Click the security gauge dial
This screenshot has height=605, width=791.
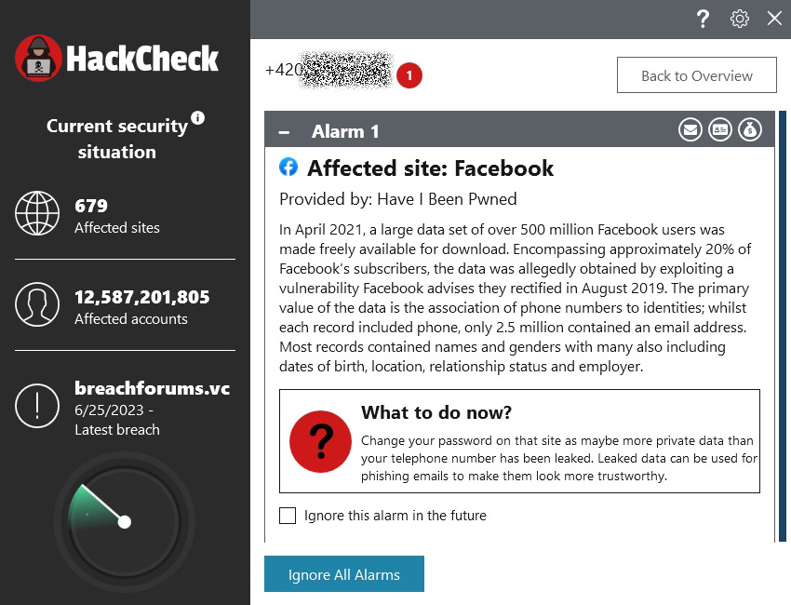coord(125,521)
